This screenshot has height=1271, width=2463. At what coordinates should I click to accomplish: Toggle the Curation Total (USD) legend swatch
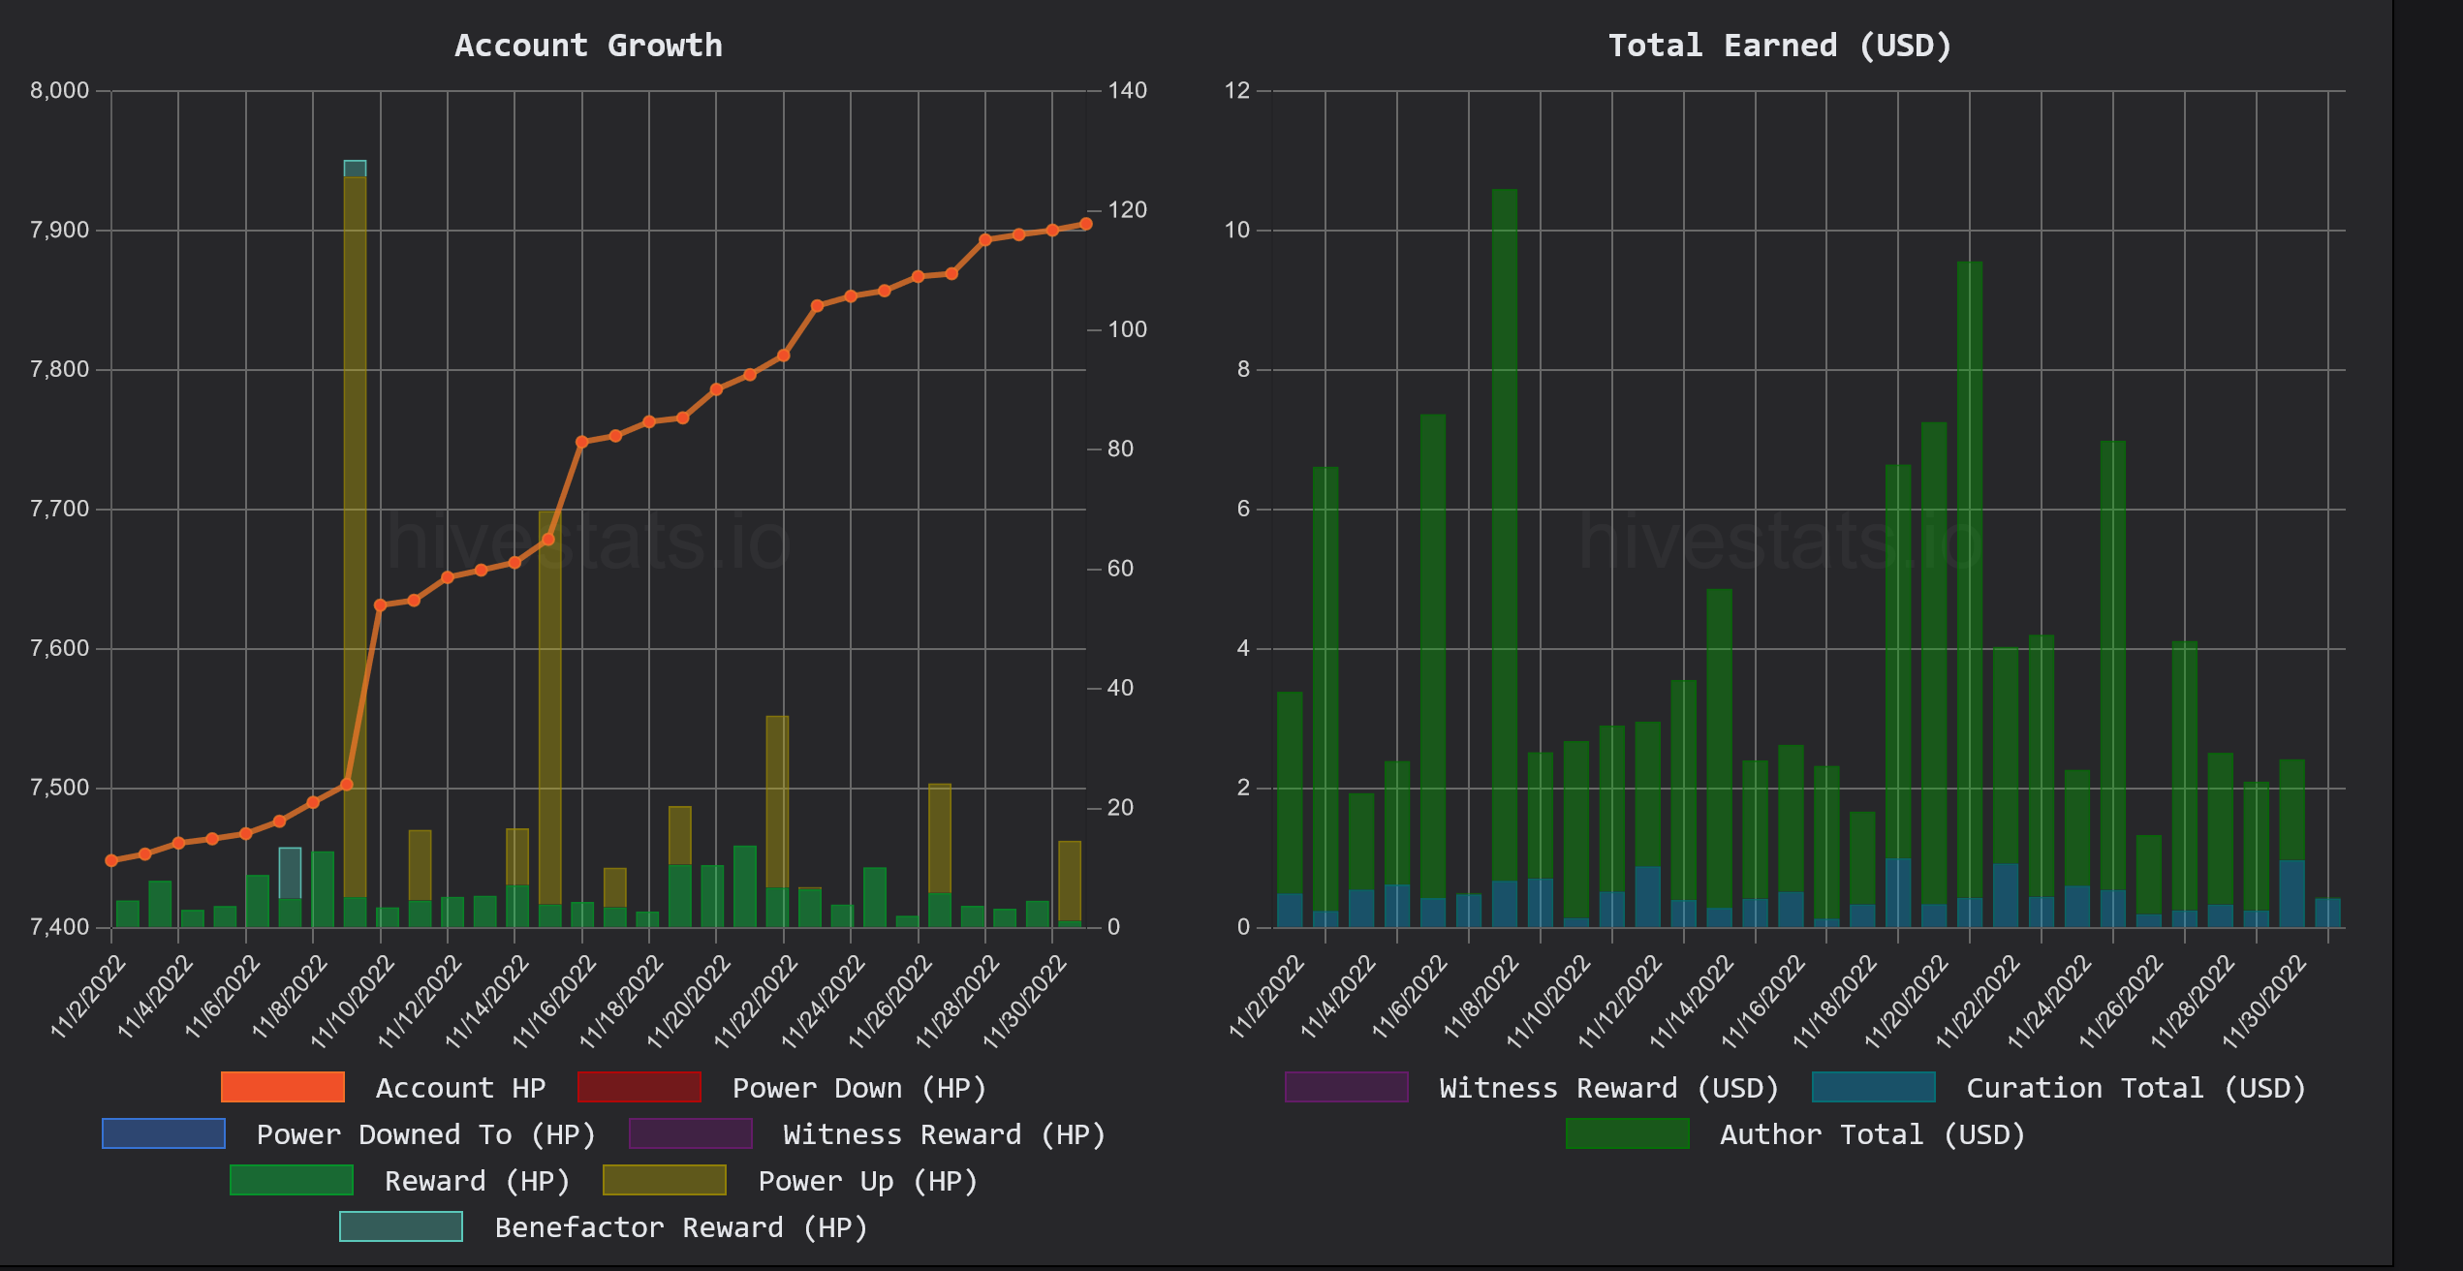(1874, 1087)
